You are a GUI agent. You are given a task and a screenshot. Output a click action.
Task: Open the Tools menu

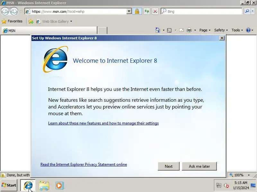tap(237, 30)
